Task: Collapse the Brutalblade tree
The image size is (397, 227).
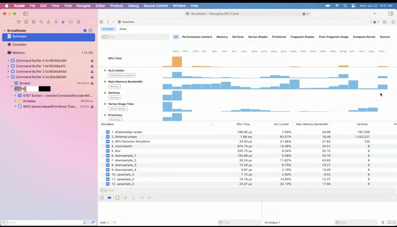Action: pos(4,31)
